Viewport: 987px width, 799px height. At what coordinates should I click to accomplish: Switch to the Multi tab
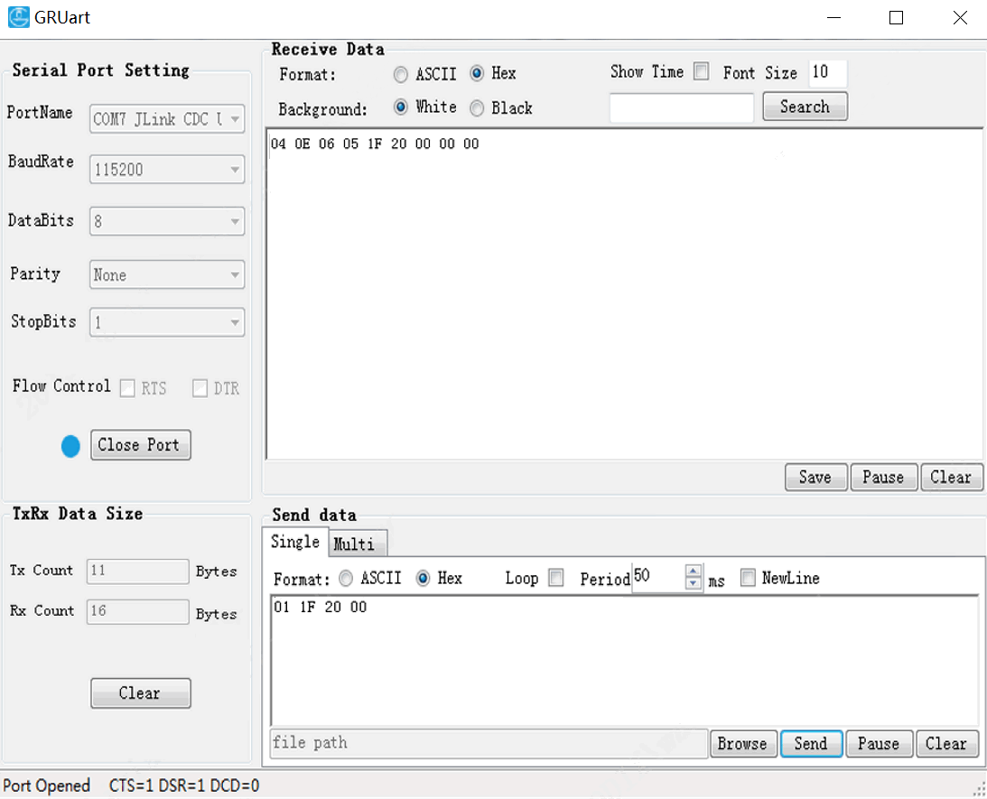353,544
